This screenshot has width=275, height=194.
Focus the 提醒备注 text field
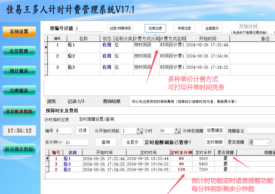pyautogui.click(x=261, y=131)
